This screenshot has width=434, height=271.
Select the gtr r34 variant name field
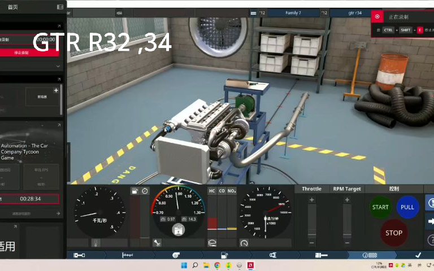(x=350, y=13)
